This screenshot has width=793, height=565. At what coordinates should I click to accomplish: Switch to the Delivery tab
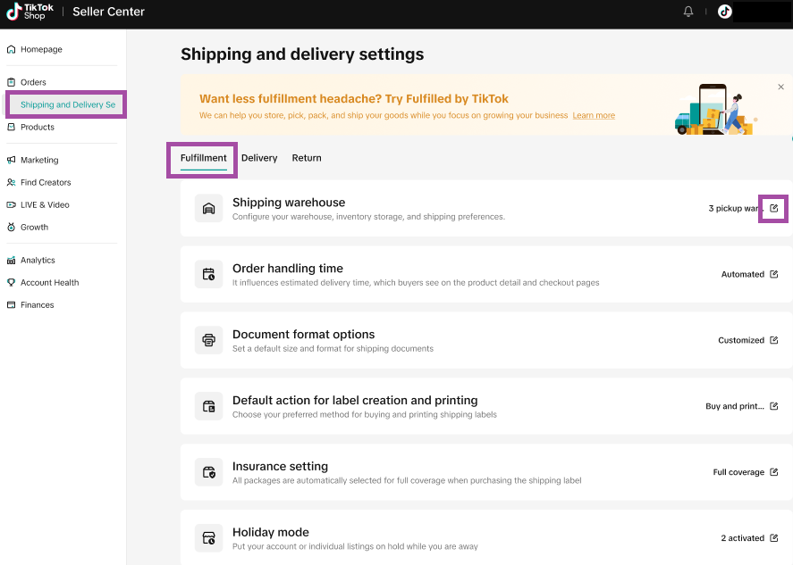point(259,158)
